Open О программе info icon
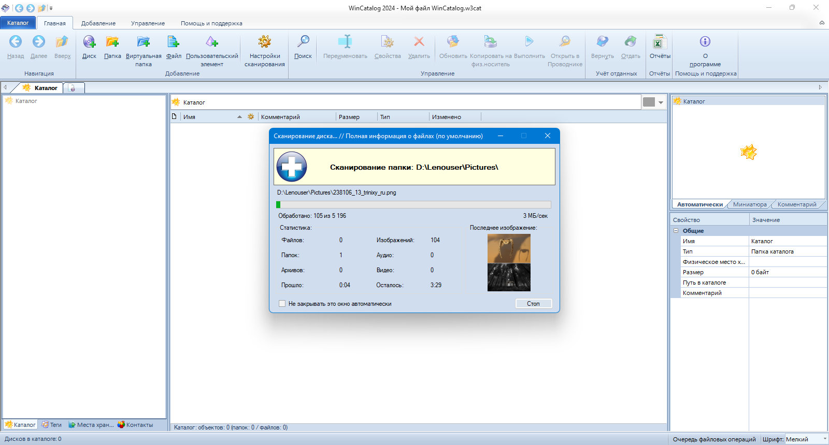This screenshot has width=829, height=445. pyautogui.click(x=705, y=42)
